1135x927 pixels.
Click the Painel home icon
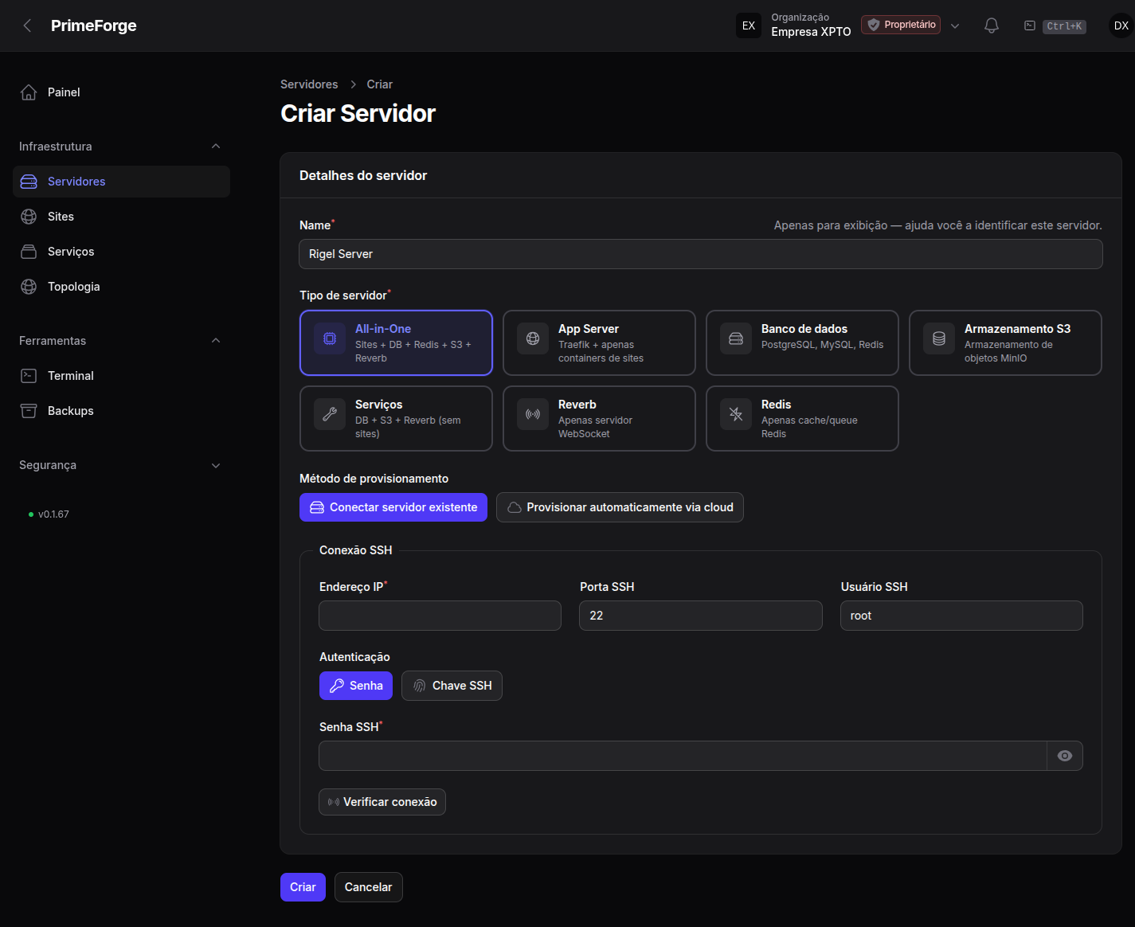tap(29, 92)
